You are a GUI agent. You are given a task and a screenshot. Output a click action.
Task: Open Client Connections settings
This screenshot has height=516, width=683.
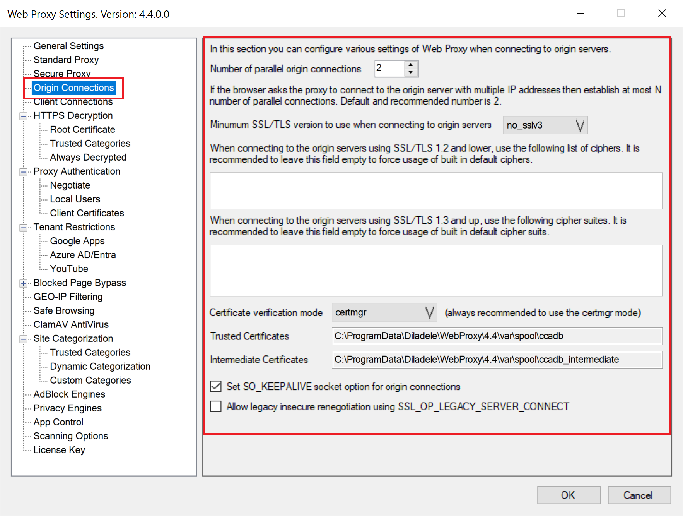pos(73,102)
